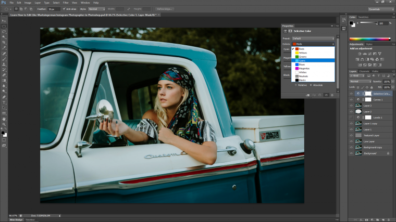Screen dimensions: 396x222
Task: Select the Eraser tool
Action: (x=4, y=75)
